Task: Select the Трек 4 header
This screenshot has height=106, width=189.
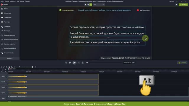Action: (4, 93)
